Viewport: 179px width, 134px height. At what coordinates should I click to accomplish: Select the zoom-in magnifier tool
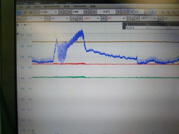(x=163, y=12)
